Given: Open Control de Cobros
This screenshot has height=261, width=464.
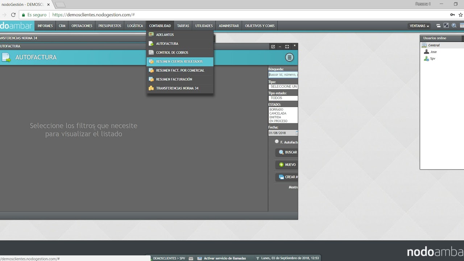Looking at the screenshot, I should click(x=180, y=53).
